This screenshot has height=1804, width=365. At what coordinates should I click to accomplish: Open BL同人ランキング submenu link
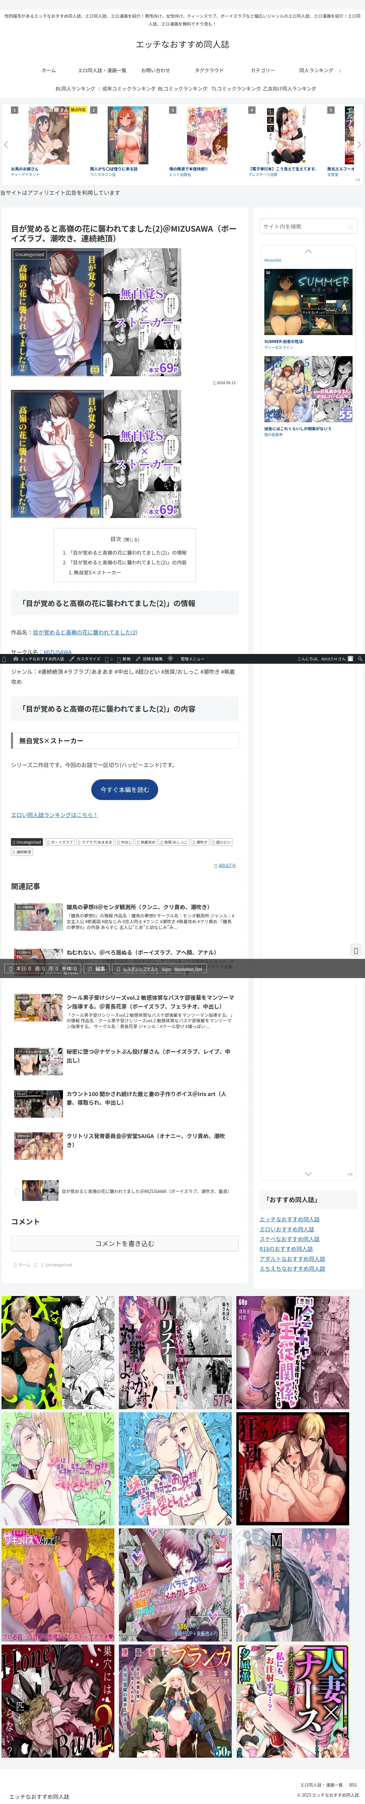75,89
